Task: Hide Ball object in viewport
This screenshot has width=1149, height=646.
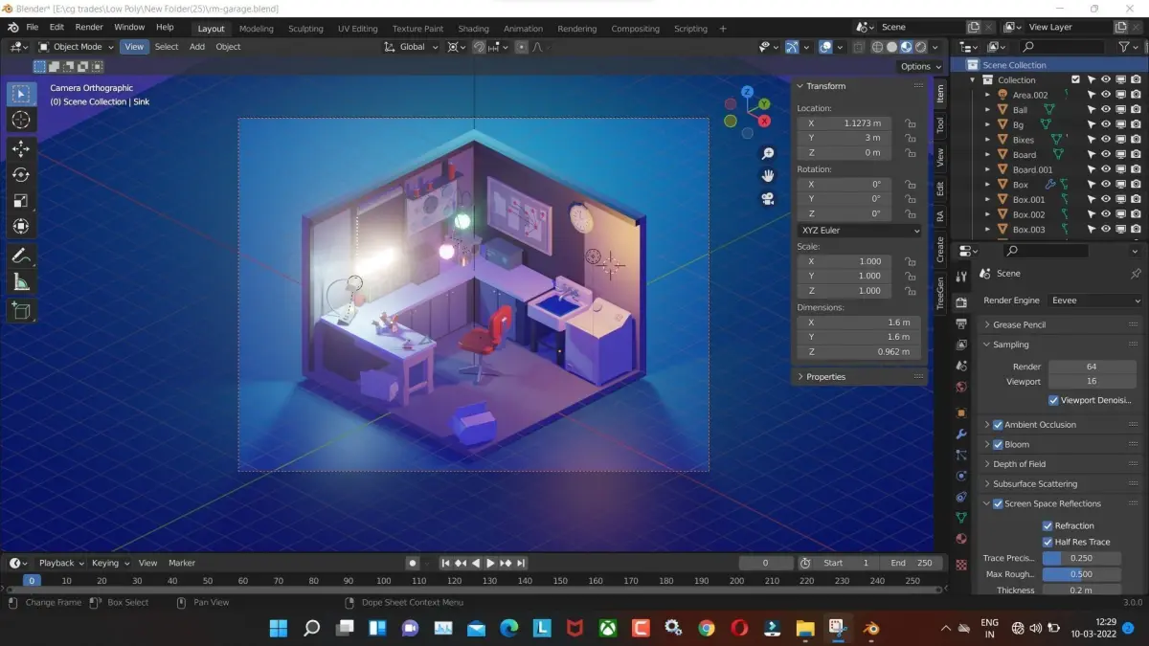Action: [1106, 110]
